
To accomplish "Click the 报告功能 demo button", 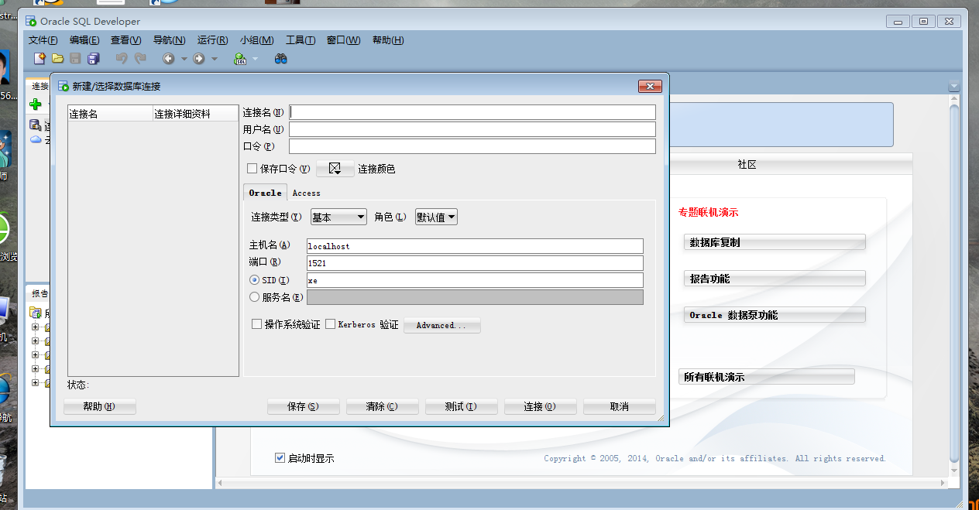I will tap(774, 279).
